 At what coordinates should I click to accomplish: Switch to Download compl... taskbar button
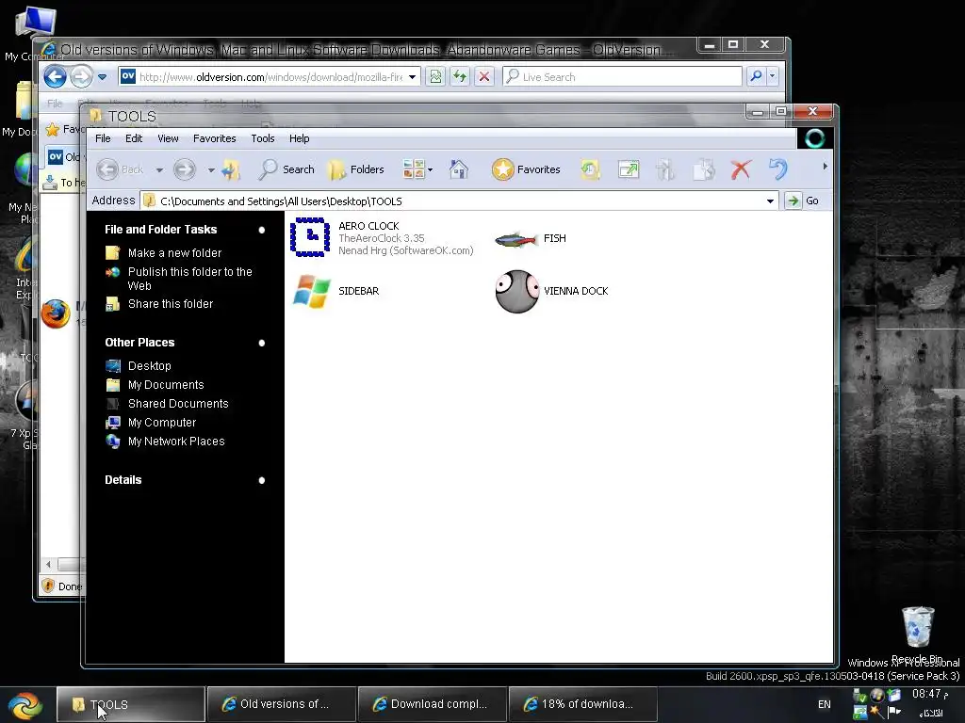[x=433, y=704]
